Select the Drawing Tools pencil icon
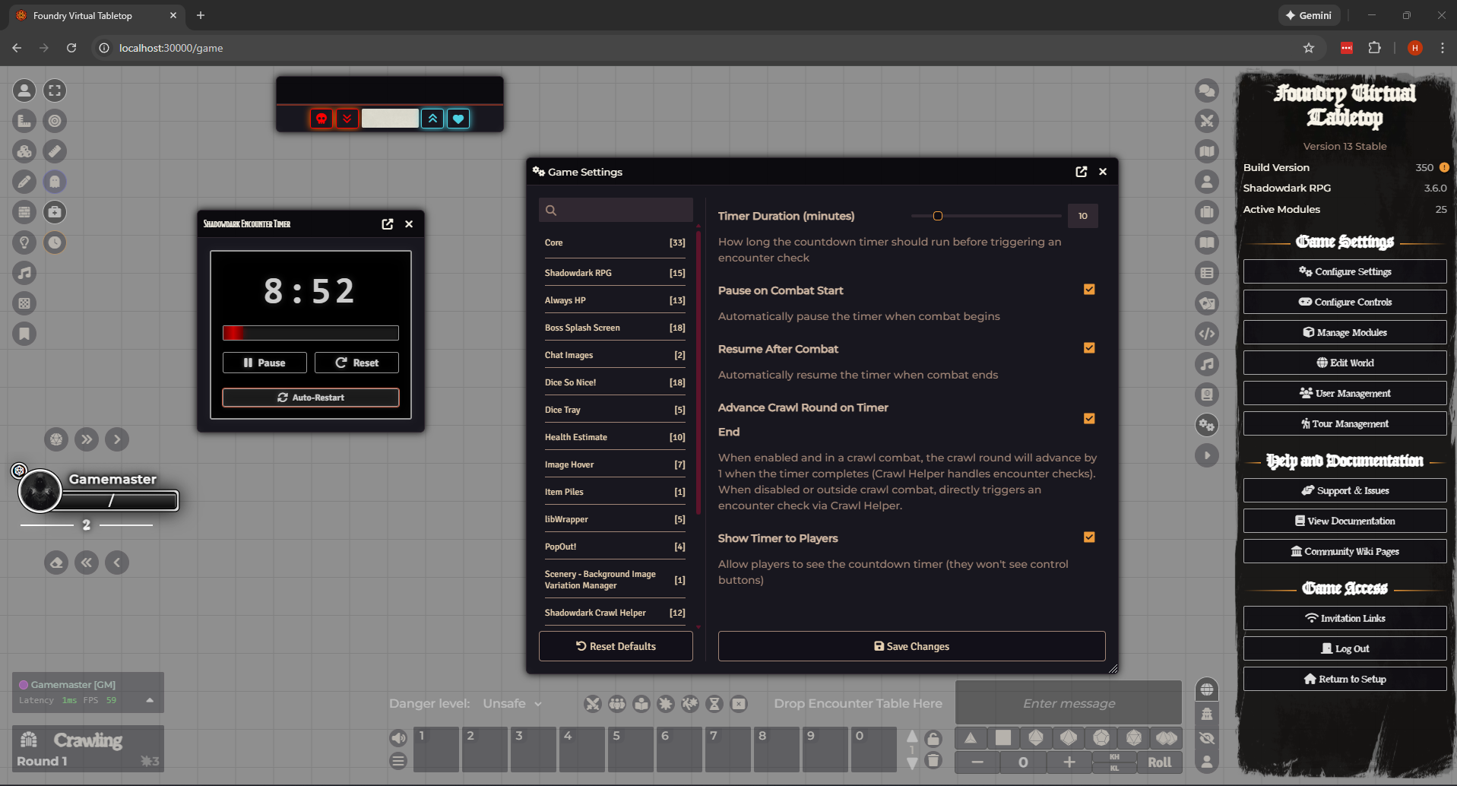Viewport: 1457px width, 786px height. [x=24, y=182]
